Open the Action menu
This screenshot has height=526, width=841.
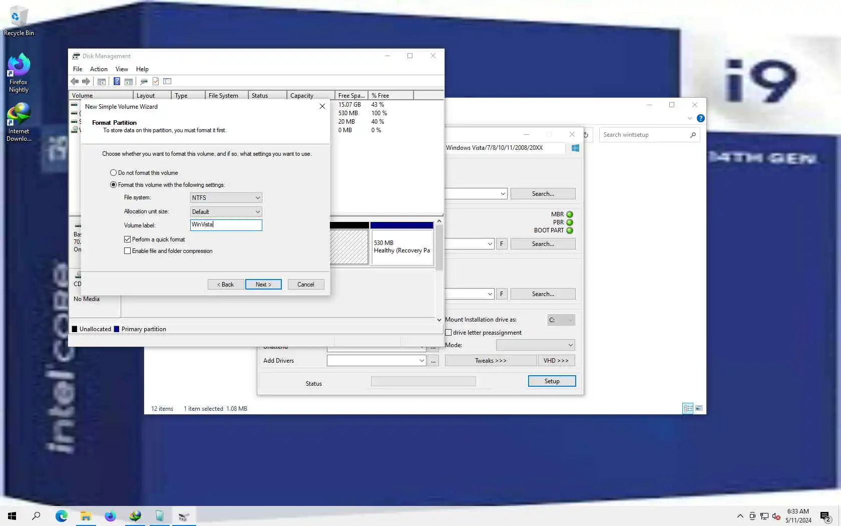point(99,69)
